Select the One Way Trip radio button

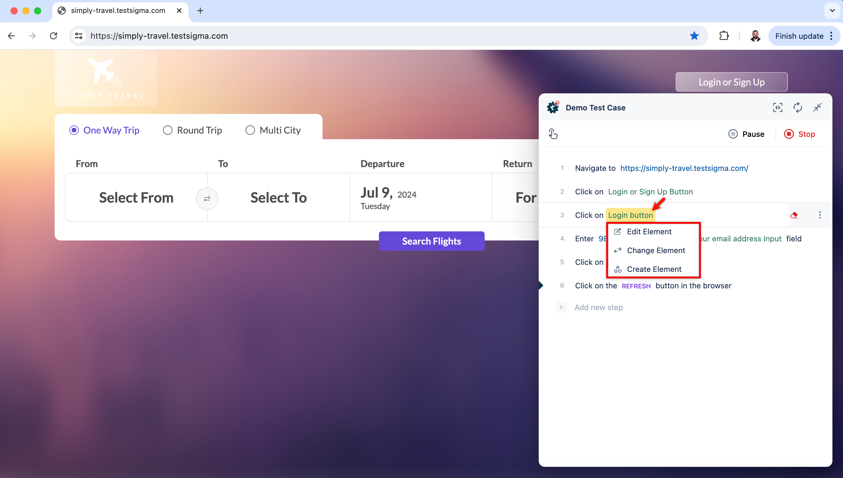74,130
